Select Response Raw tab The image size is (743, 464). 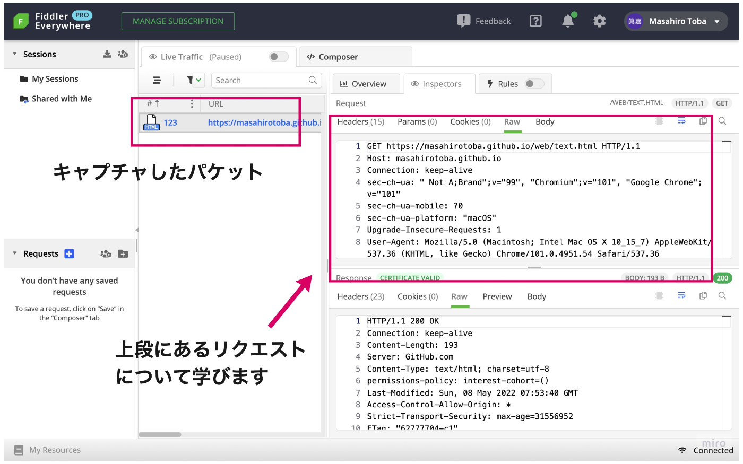click(x=460, y=296)
